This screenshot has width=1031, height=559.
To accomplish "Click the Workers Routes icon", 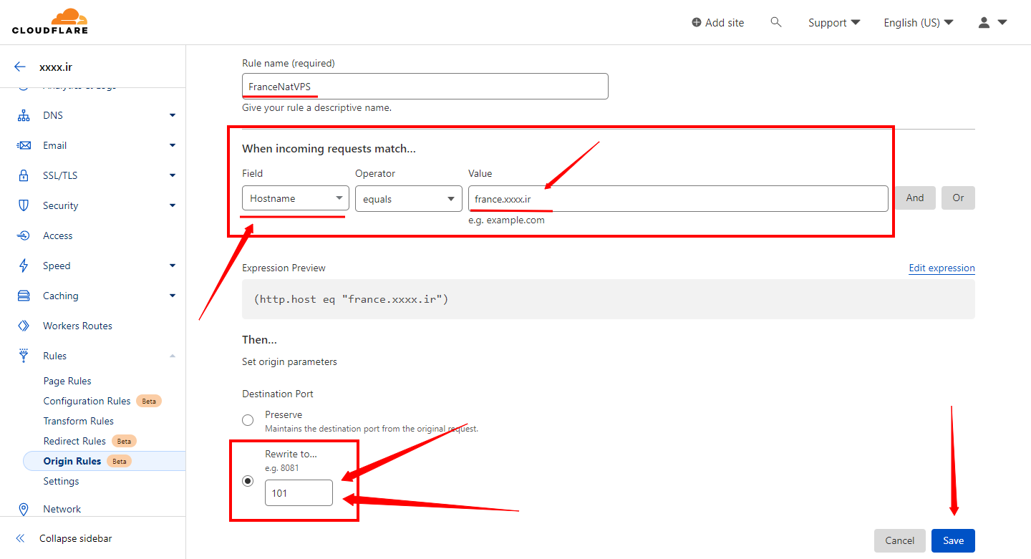I will tap(24, 326).
